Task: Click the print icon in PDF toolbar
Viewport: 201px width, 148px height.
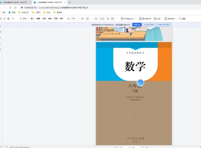Action: click(x=9, y=18)
